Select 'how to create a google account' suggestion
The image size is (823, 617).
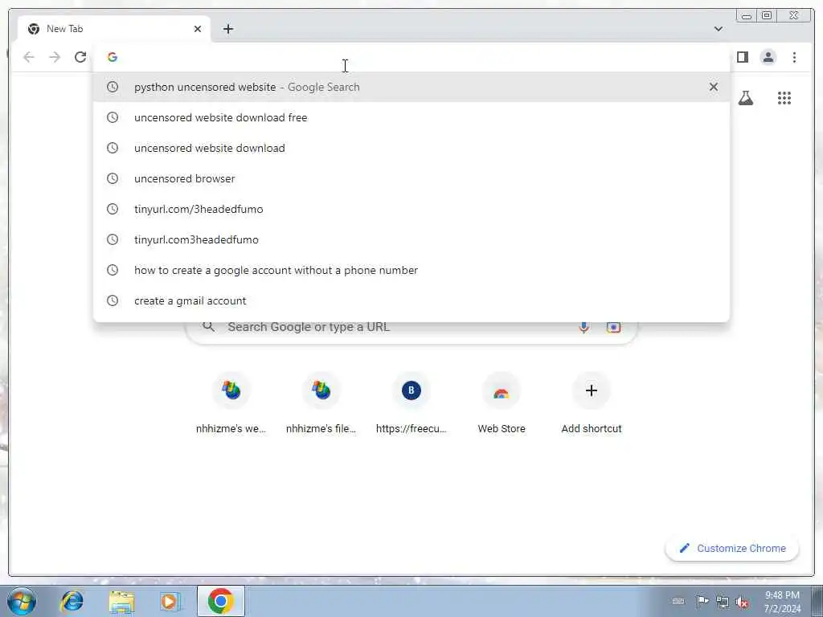[411, 270]
